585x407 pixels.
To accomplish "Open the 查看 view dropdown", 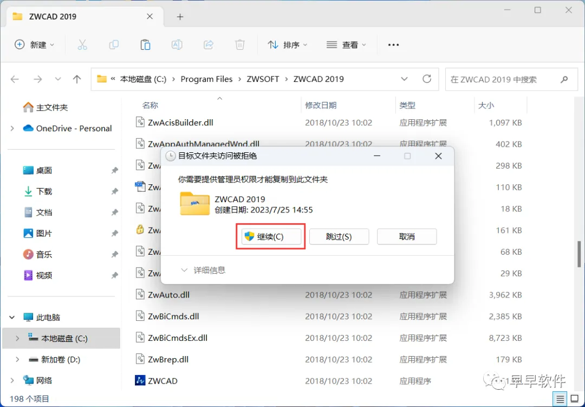I will (346, 45).
